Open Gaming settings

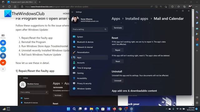pyautogui.click(x=90, y=73)
